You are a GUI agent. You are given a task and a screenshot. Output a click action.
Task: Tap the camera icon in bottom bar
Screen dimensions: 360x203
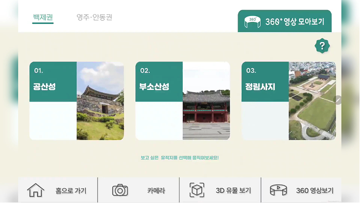(x=120, y=190)
